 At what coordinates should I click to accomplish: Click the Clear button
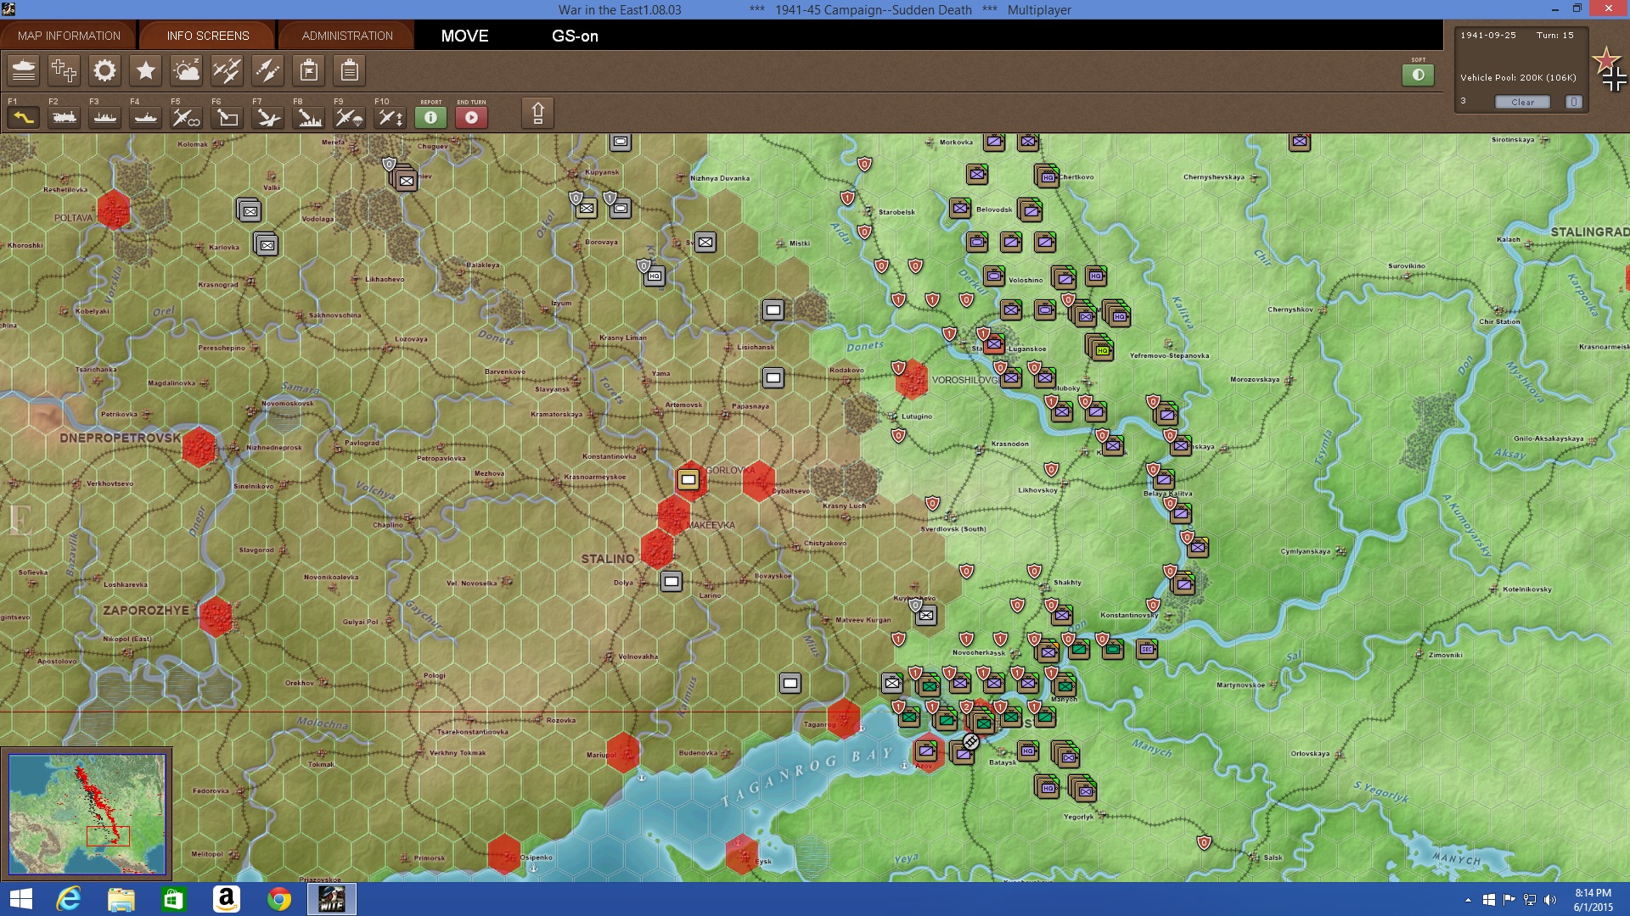tap(1522, 102)
